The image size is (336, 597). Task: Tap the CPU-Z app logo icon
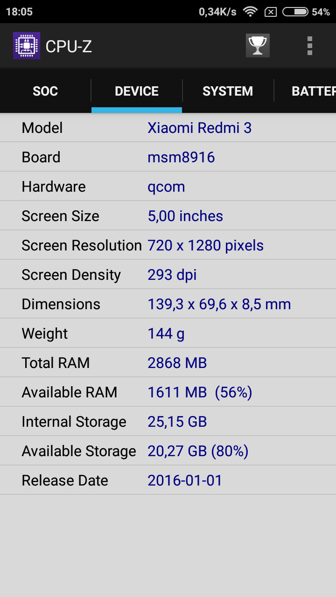pyautogui.click(x=27, y=46)
